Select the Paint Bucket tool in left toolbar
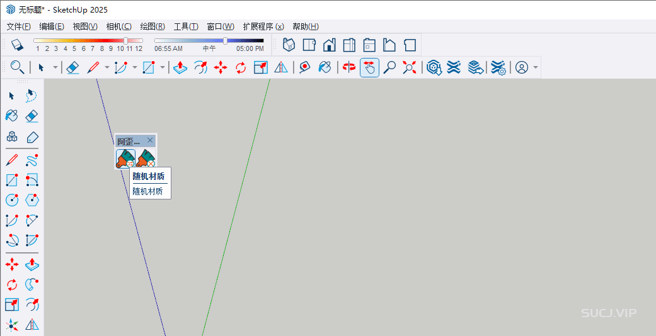The height and width of the screenshot is (336, 656). pyautogui.click(x=11, y=116)
